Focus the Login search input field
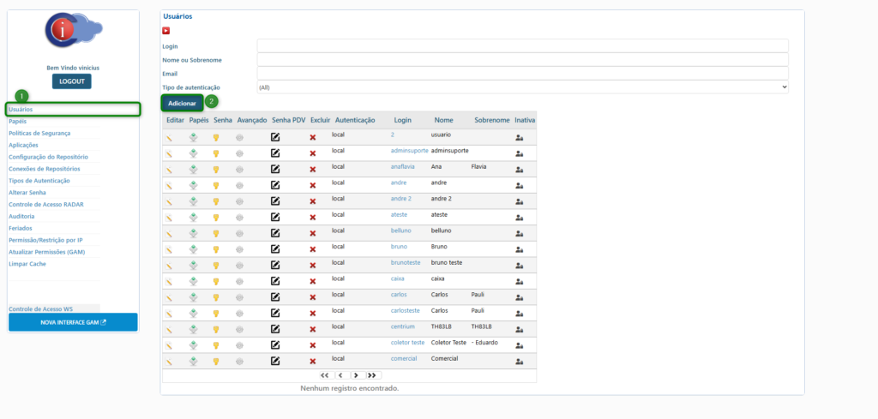 (x=522, y=46)
